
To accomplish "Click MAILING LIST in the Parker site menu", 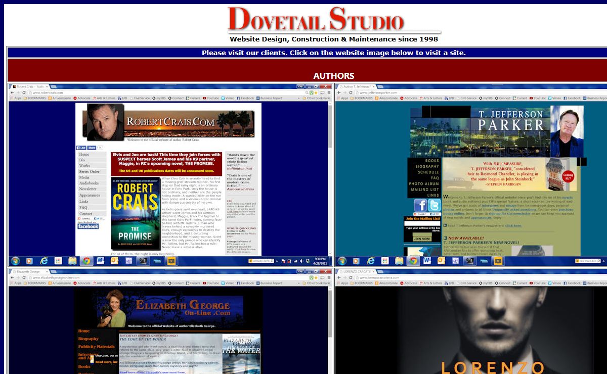I will tap(425, 190).
